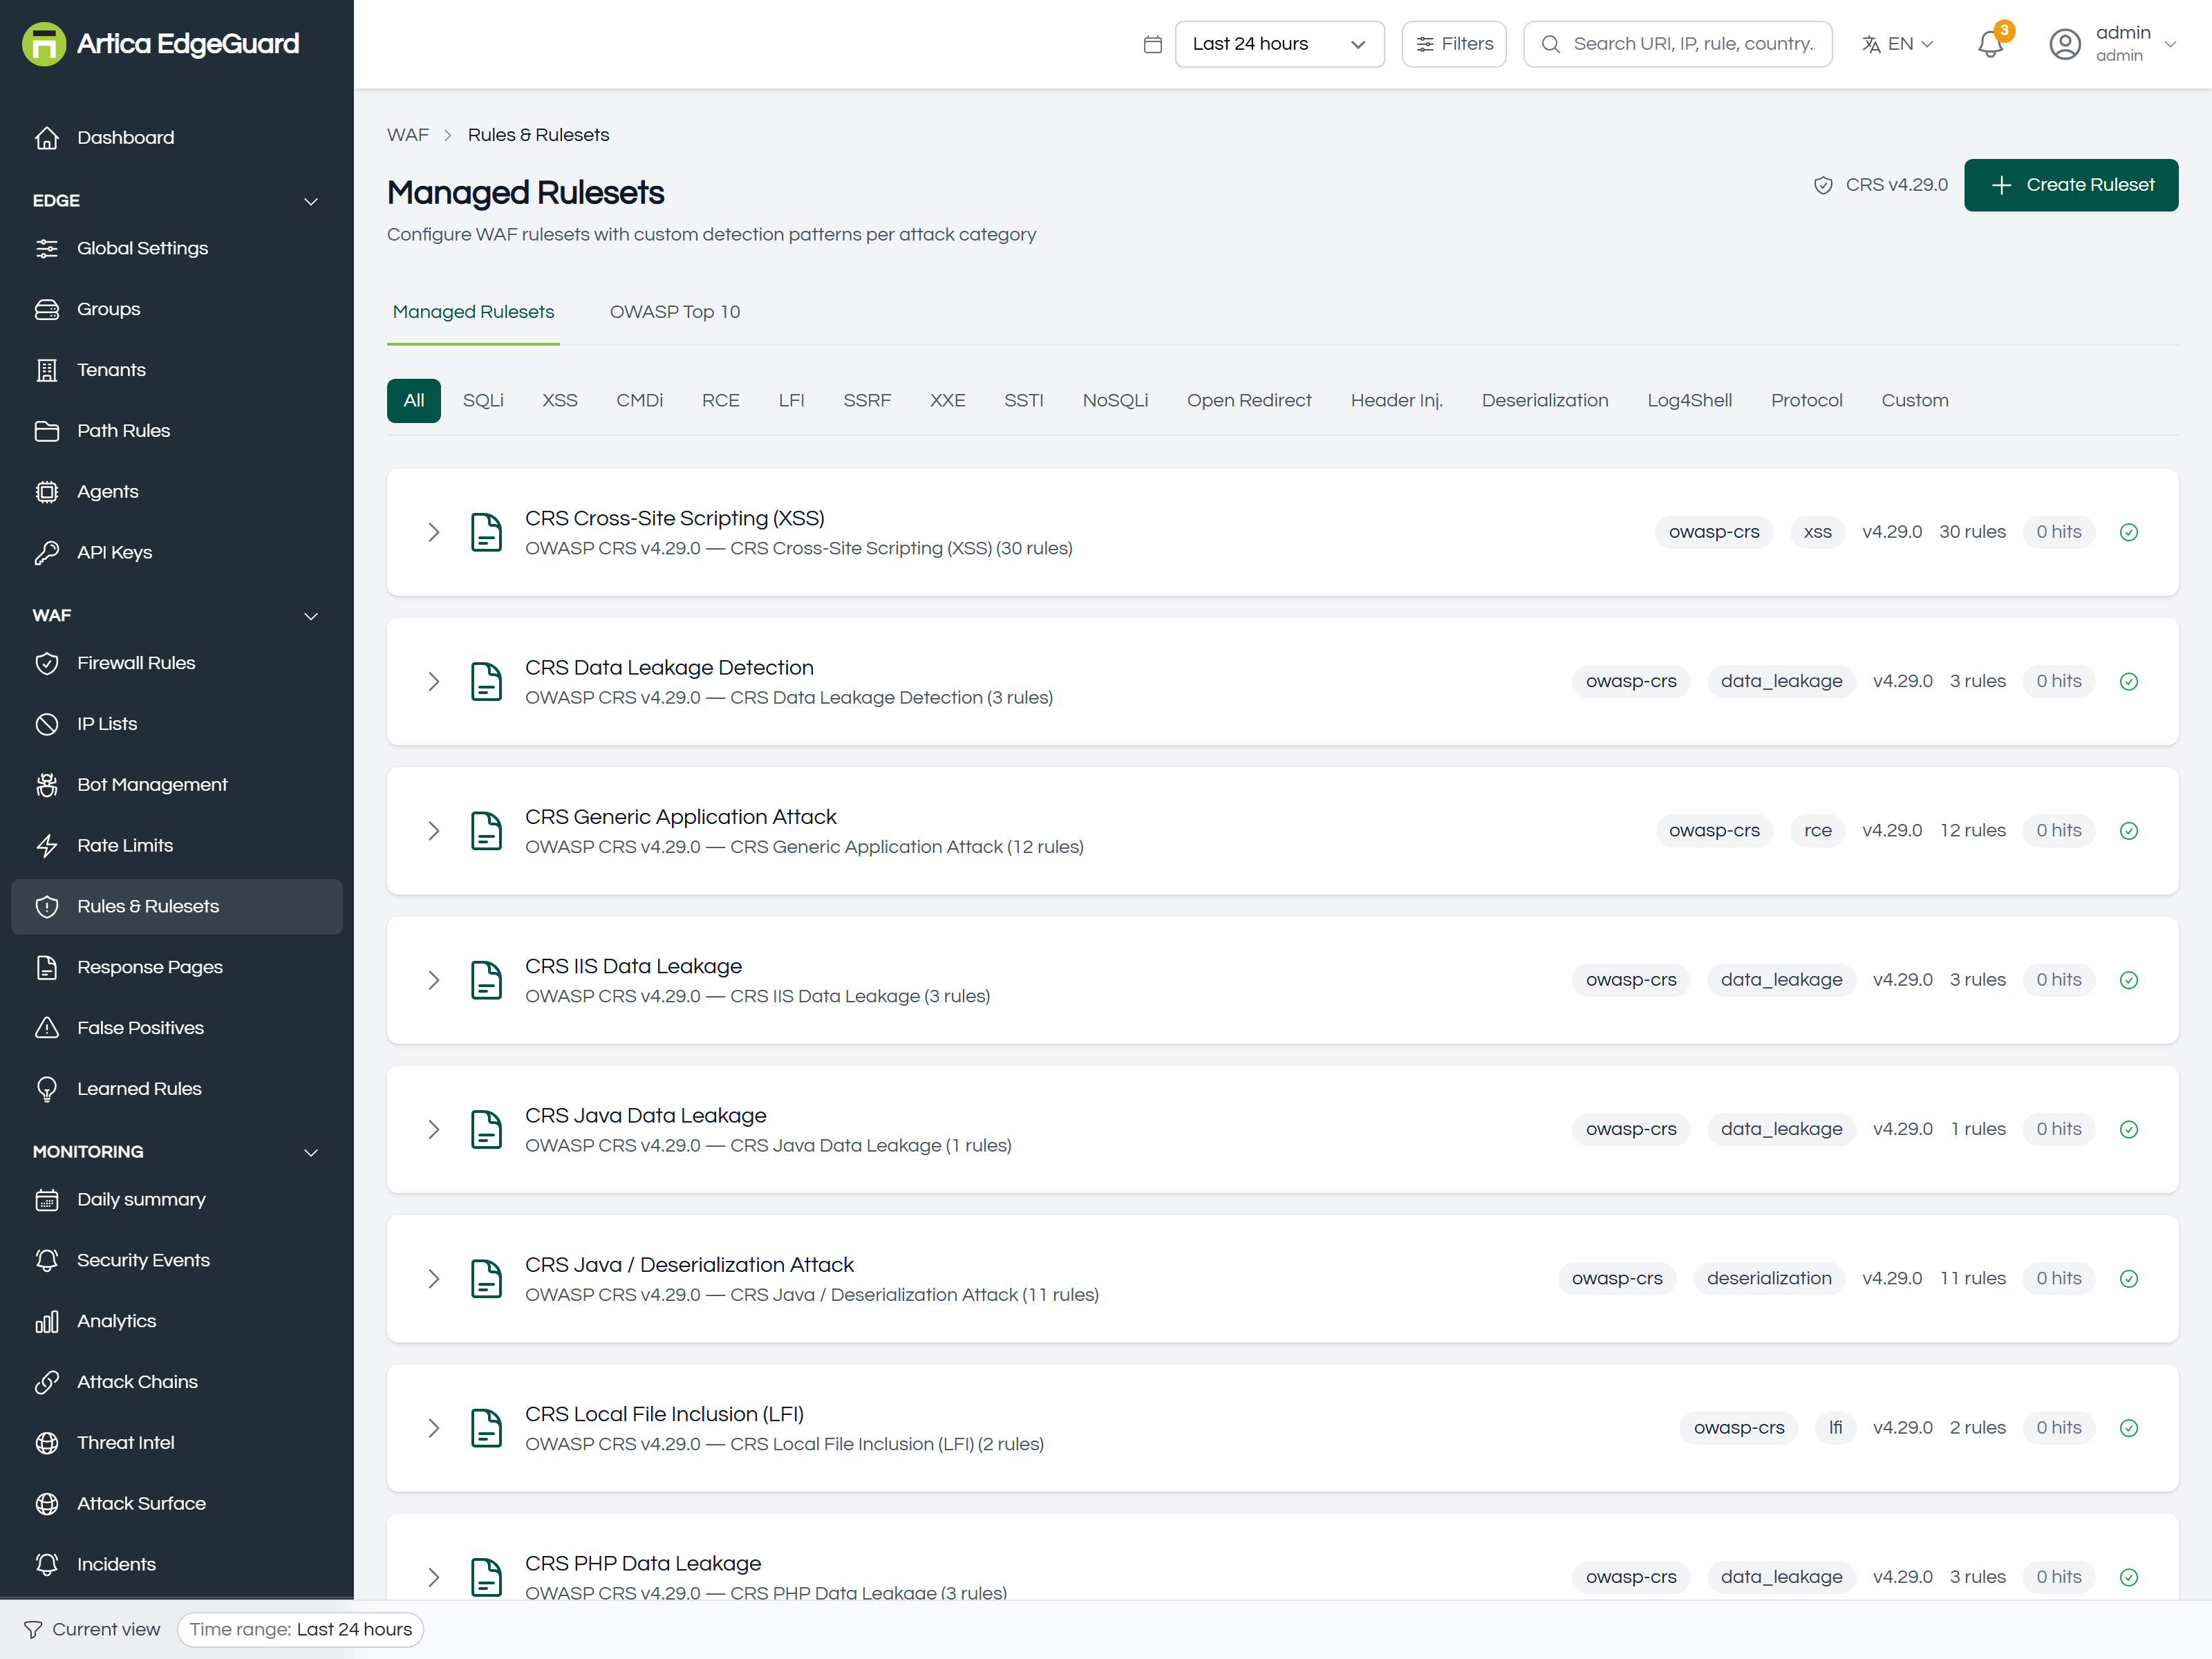Open IP Lists page
Screen dimensions: 2212x1659
177,724
